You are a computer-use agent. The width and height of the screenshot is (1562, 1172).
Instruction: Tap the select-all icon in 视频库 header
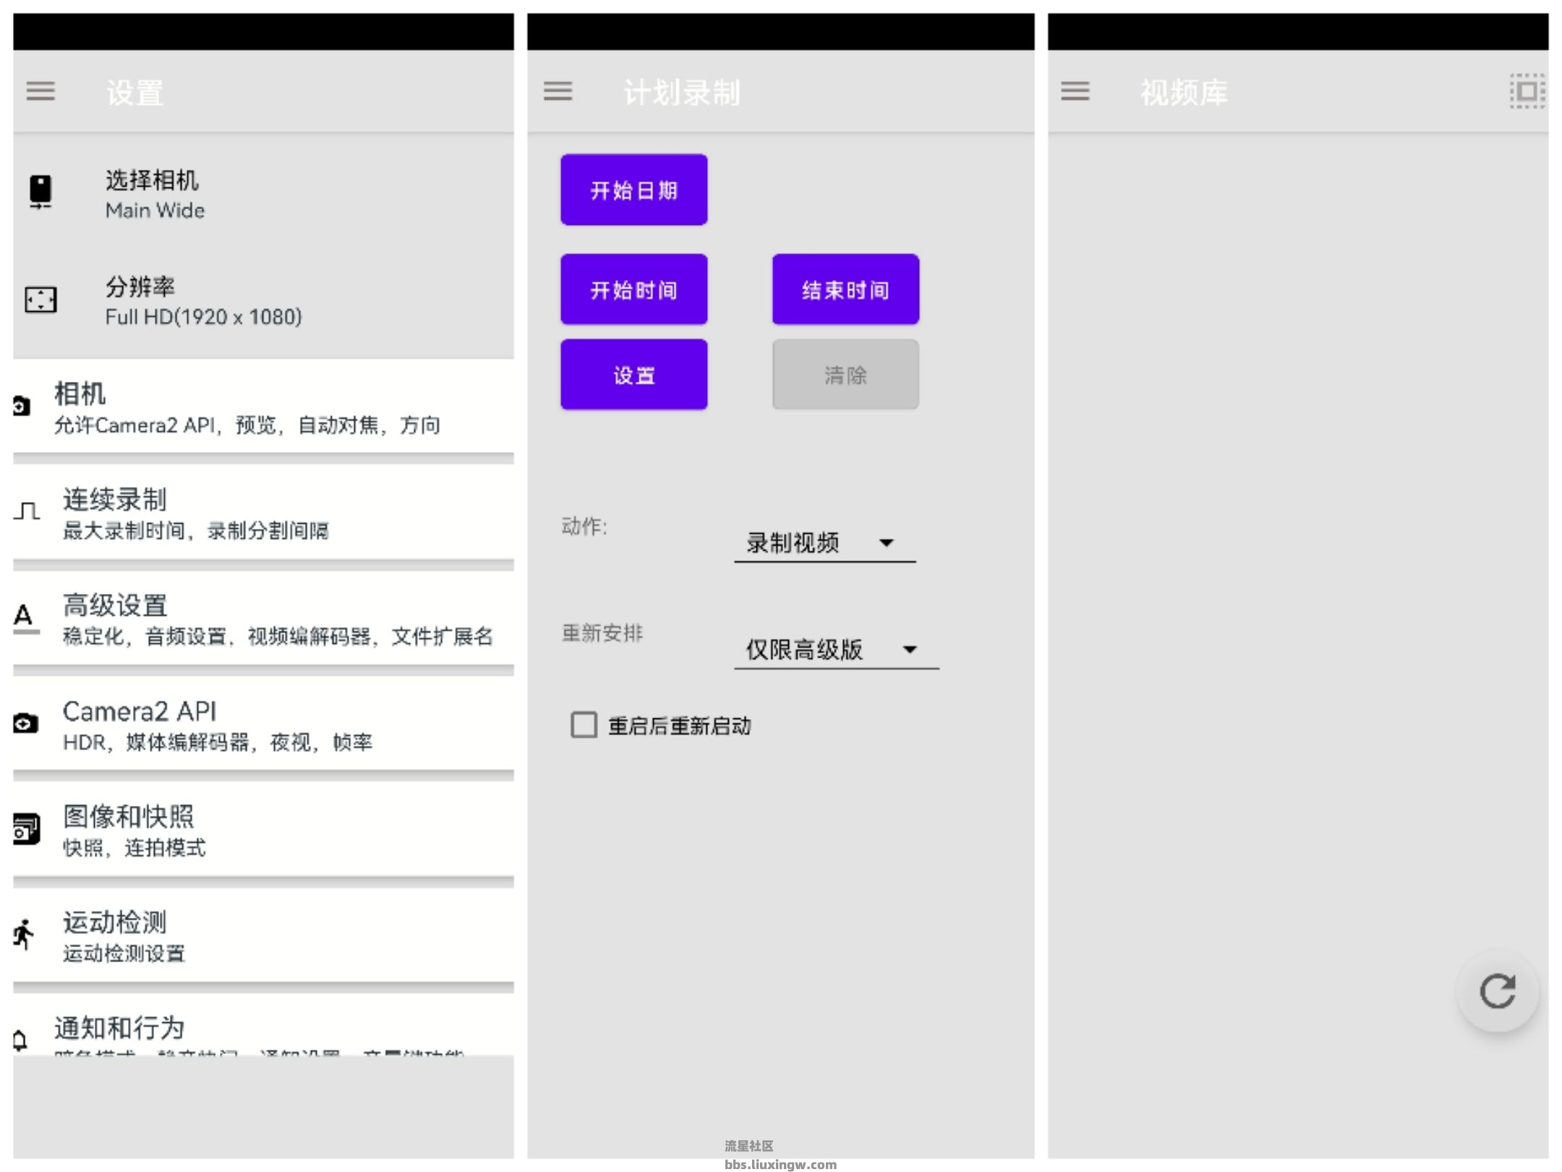tap(1527, 91)
